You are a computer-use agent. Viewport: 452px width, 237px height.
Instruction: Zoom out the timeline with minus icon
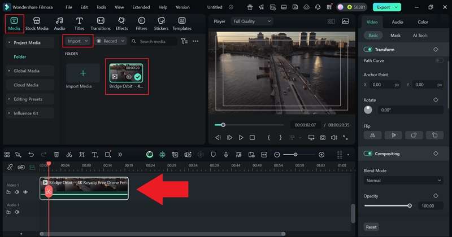click(x=277, y=155)
